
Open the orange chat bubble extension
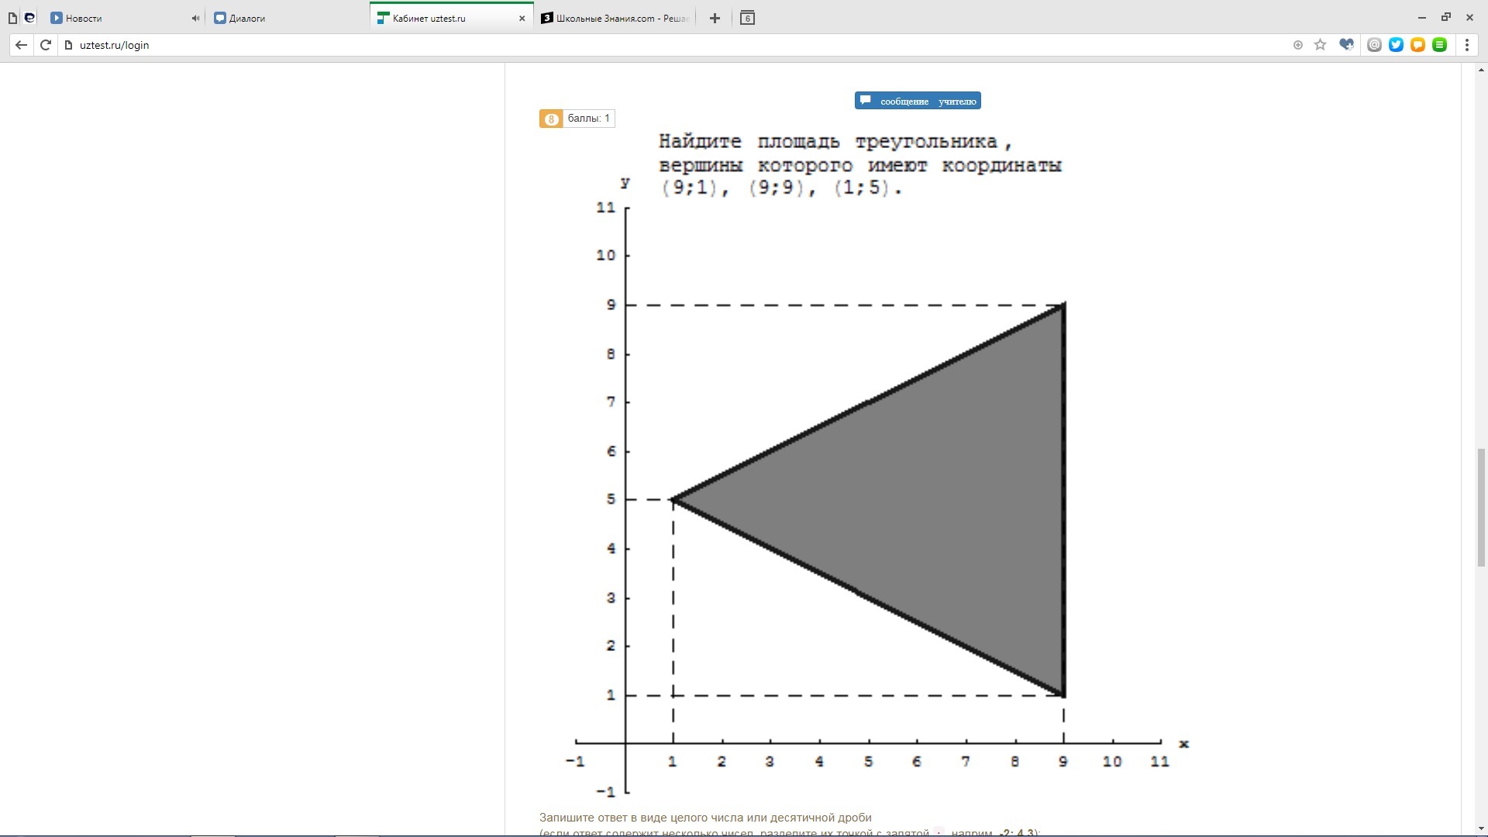click(1417, 45)
